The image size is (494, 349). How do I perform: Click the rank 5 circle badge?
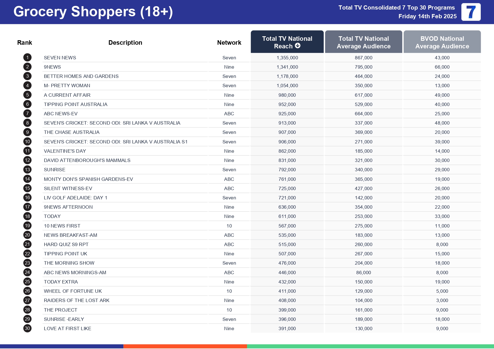(x=27, y=95)
